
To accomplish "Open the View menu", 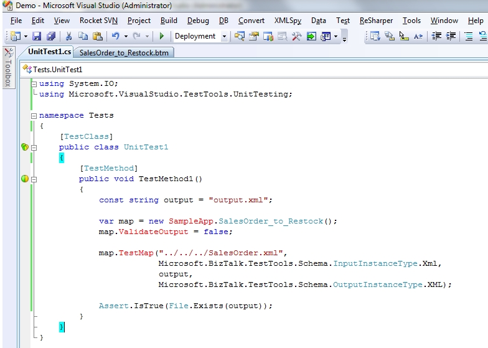I will pyautogui.click(x=62, y=21).
